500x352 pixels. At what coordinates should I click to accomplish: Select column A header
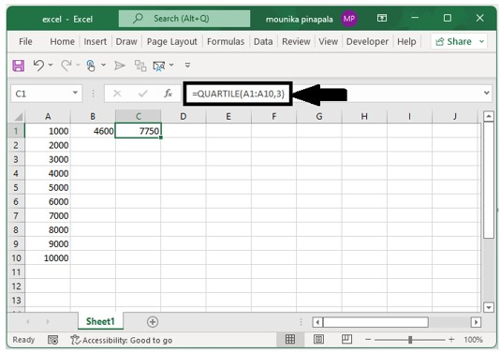pyautogui.click(x=48, y=116)
